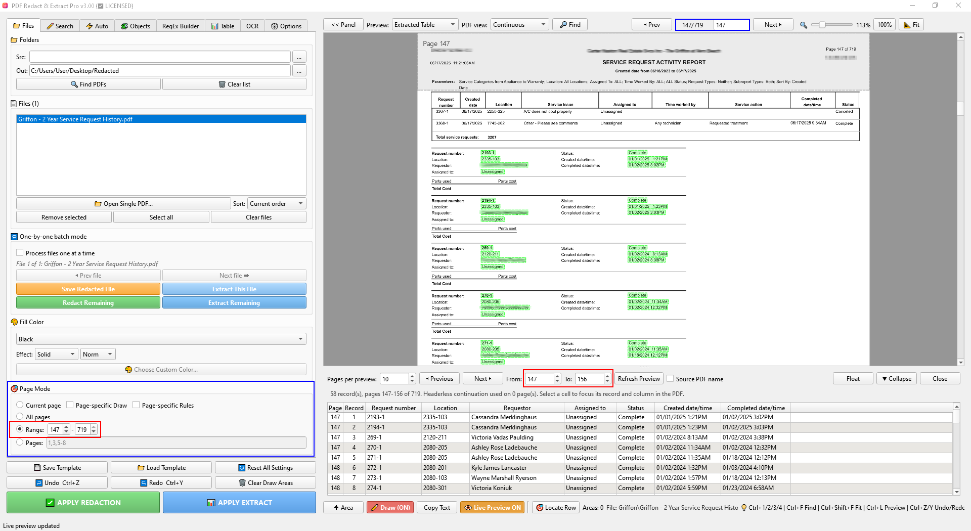Image resolution: width=971 pixels, height=531 pixels.
Task: Click Load Template button
Action: (x=161, y=468)
